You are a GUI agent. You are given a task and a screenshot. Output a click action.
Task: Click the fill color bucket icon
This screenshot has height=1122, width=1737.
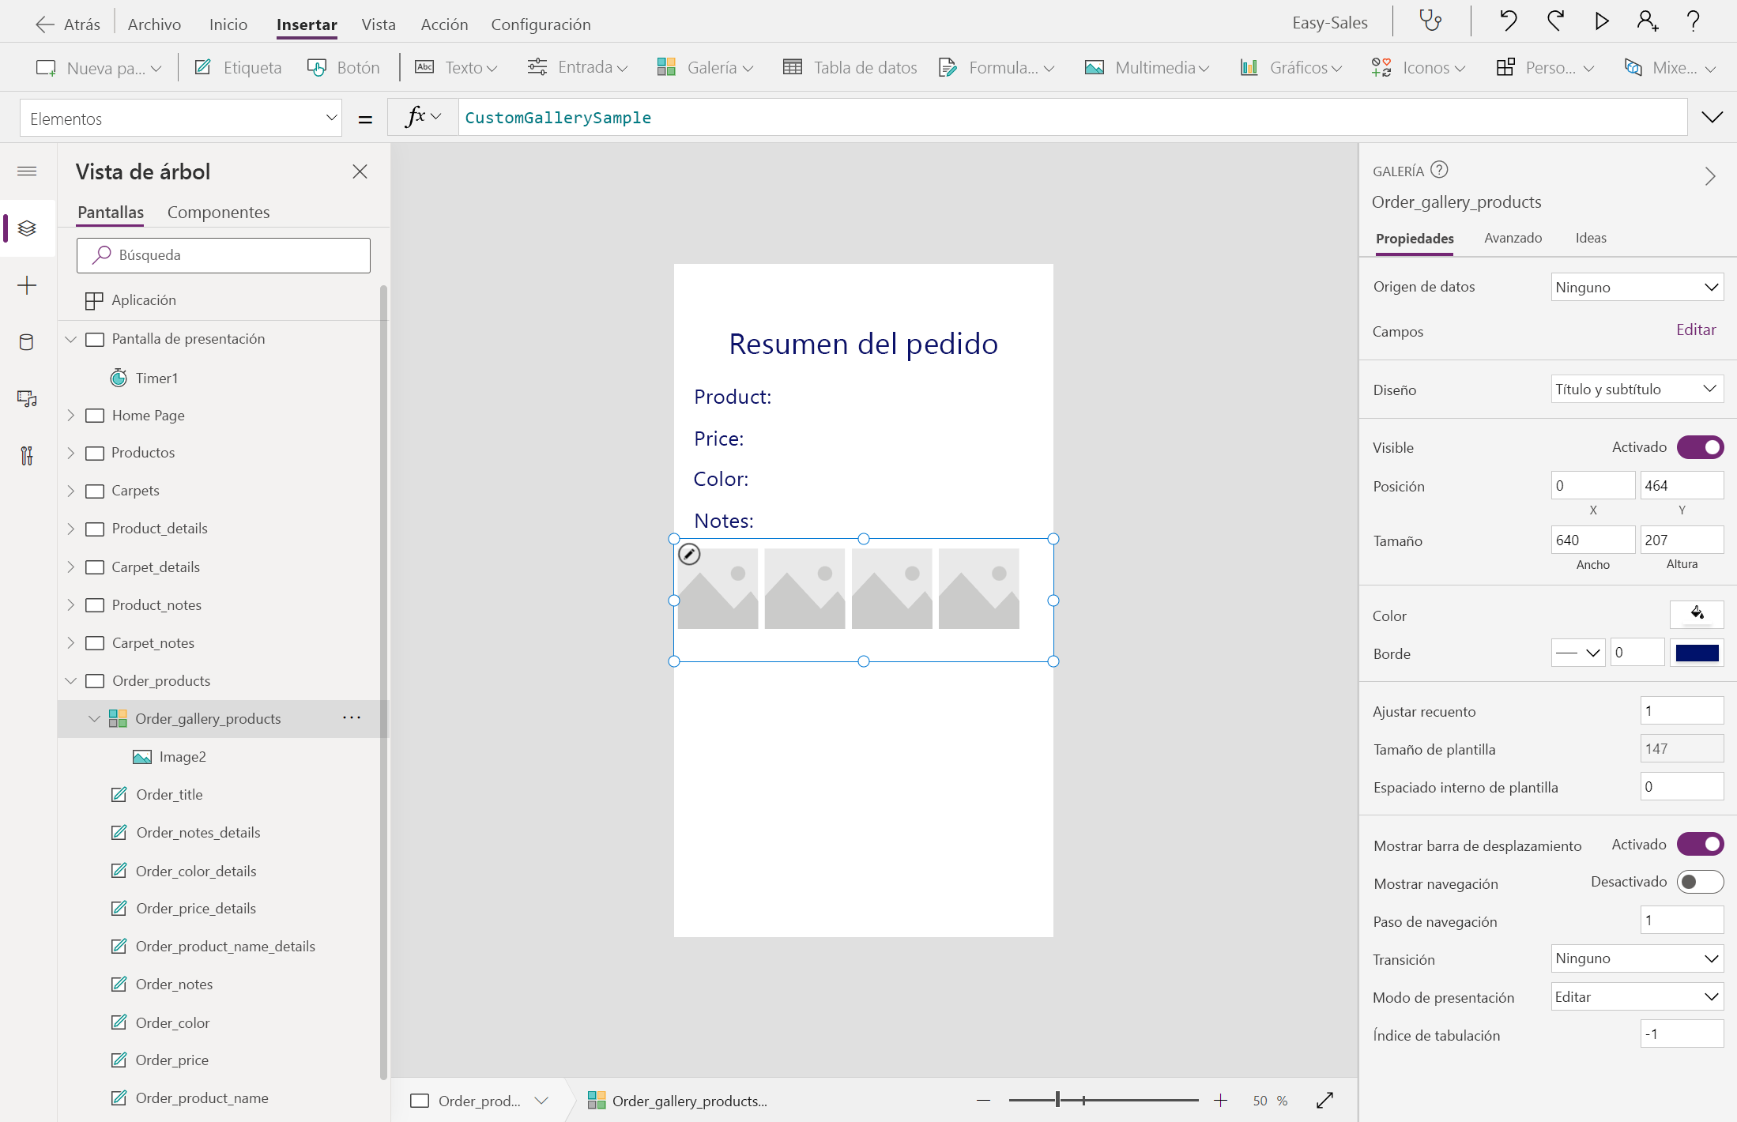pos(1697,614)
